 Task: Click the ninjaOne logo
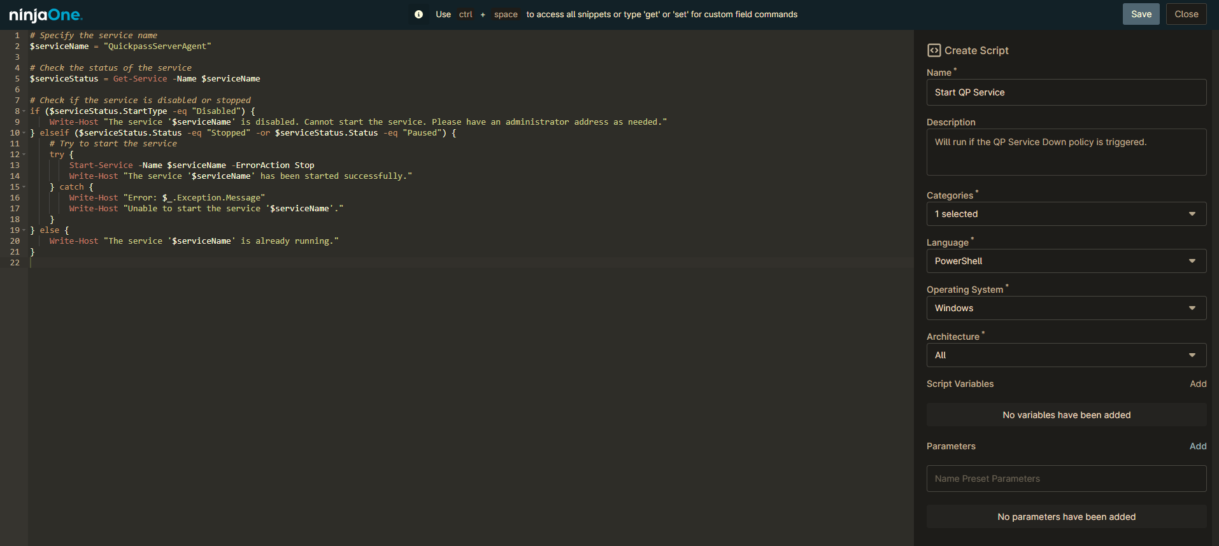46,15
